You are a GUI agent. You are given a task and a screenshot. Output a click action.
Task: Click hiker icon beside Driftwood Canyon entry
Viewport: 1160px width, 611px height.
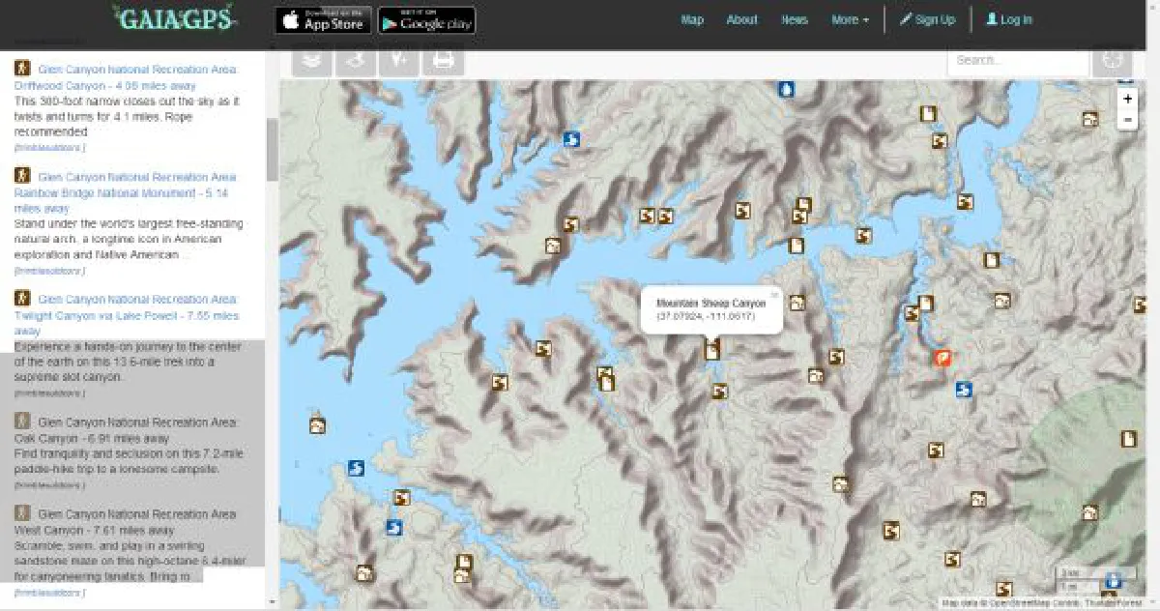[21, 69]
